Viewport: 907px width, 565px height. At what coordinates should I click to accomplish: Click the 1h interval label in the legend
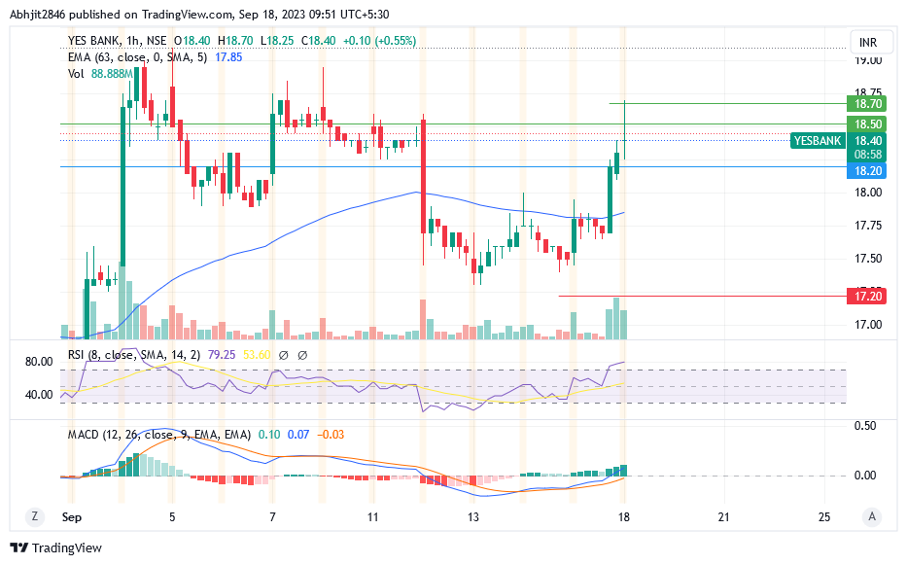(x=133, y=41)
